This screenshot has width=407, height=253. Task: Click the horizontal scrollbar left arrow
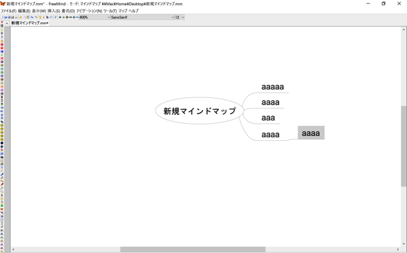13,250
